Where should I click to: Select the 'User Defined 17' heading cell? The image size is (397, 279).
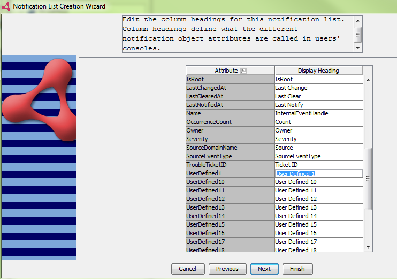point(319,242)
